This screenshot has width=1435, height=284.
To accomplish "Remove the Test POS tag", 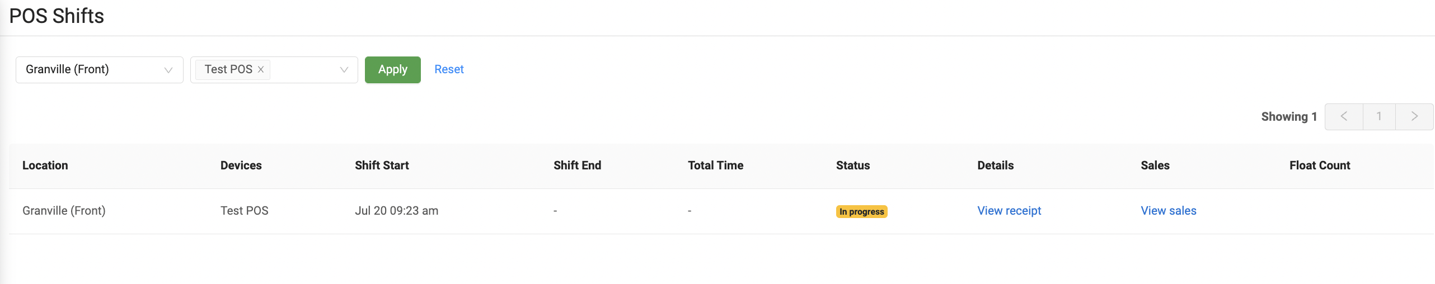I will pyautogui.click(x=261, y=69).
